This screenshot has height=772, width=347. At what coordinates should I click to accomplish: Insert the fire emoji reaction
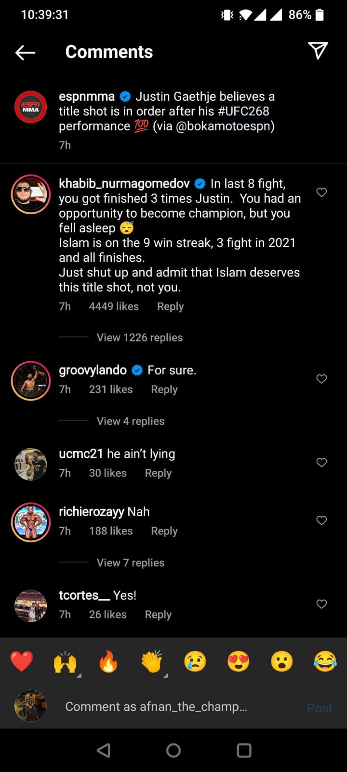tap(108, 662)
